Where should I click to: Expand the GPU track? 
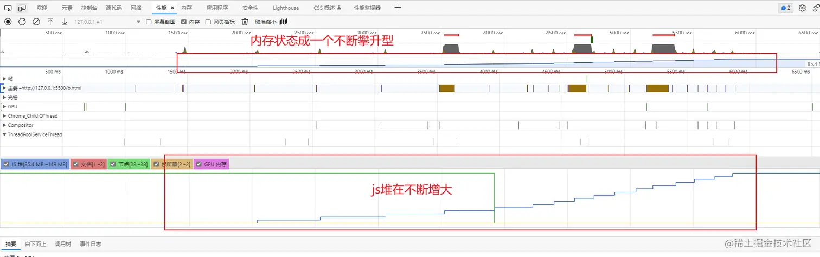(x=4, y=106)
